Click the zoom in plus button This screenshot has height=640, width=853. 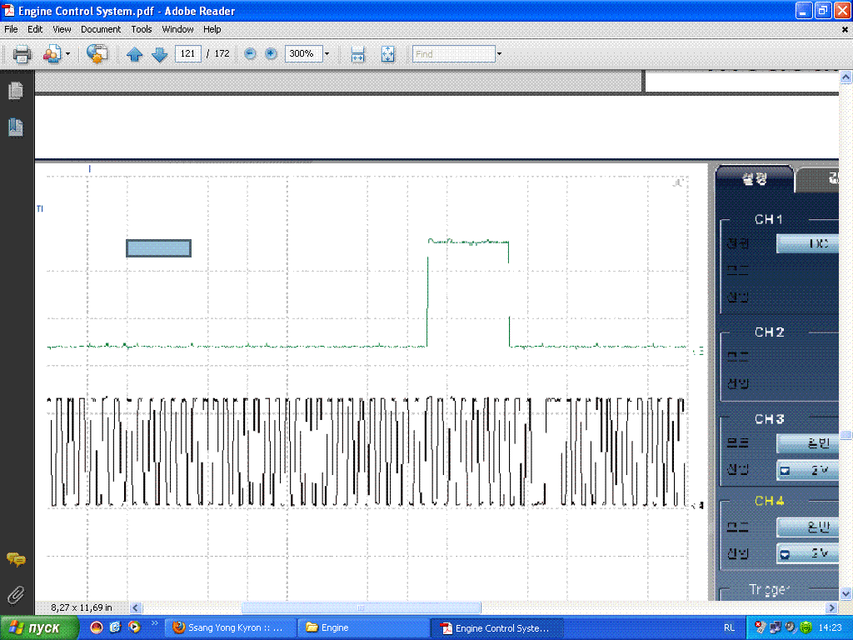coord(271,54)
